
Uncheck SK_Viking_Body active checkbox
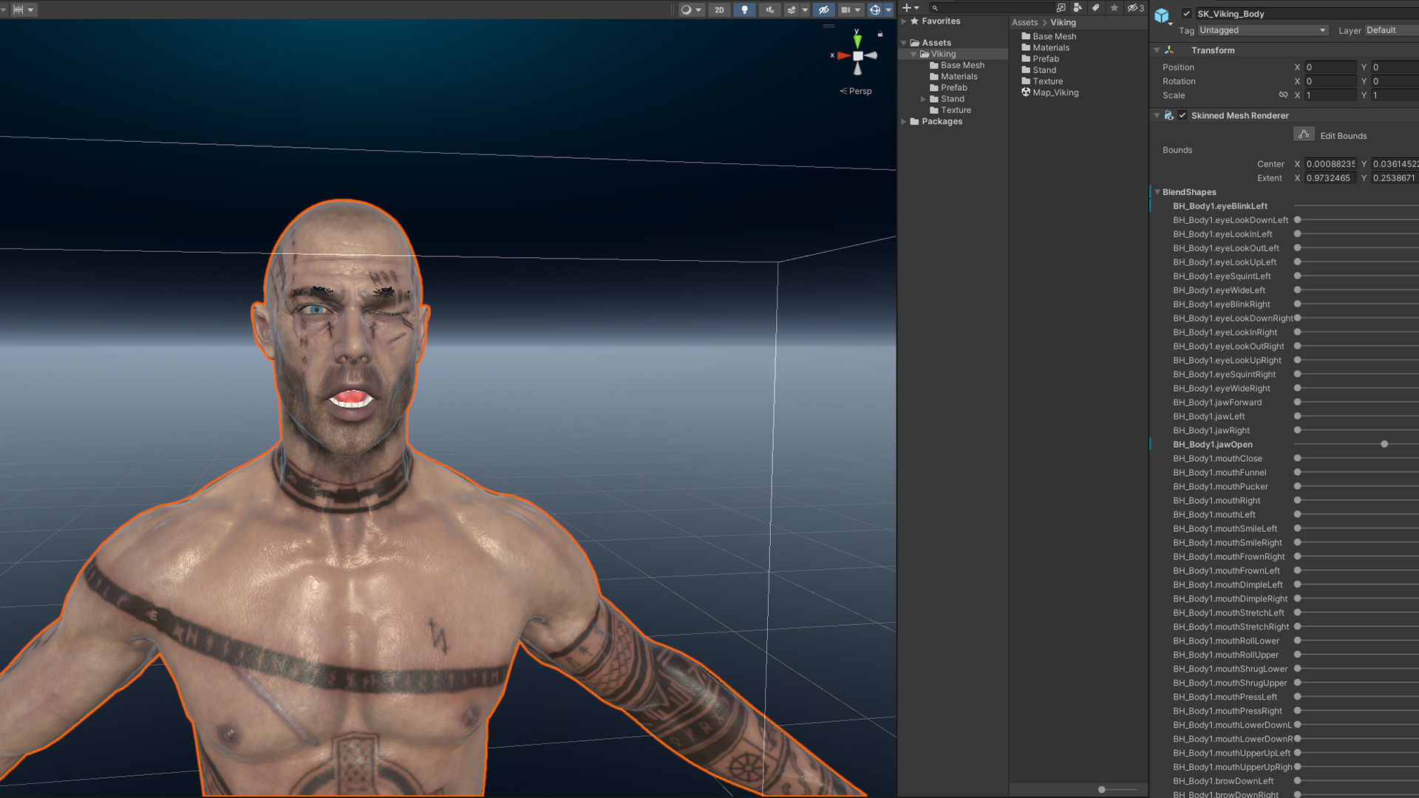(1186, 13)
